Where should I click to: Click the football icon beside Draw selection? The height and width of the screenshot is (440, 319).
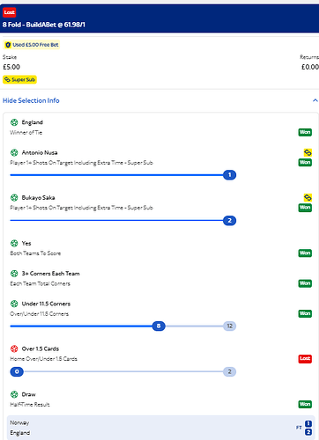coord(14,394)
